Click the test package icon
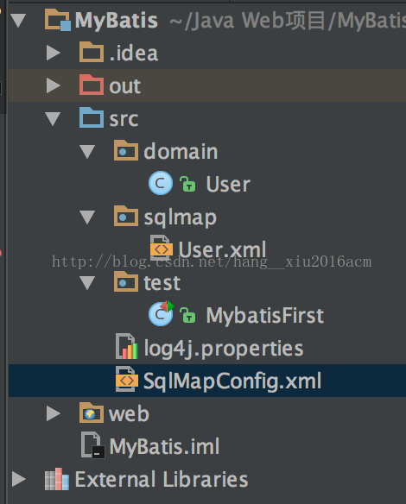Image resolution: width=406 pixels, height=504 pixels. pos(126,281)
